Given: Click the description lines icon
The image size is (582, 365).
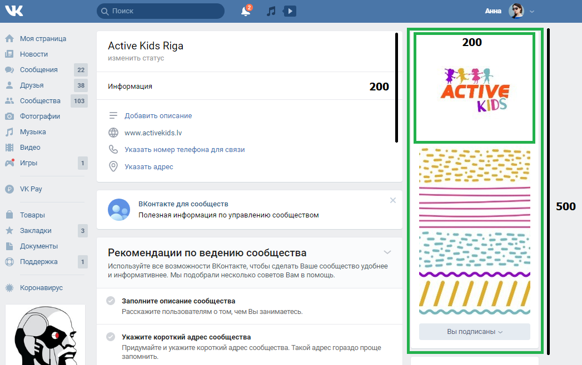Looking at the screenshot, I should pos(113,115).
